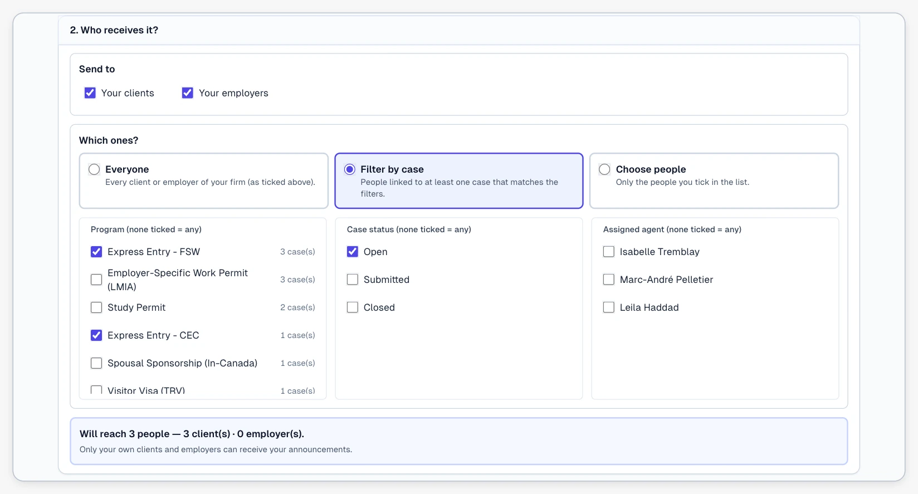Select the Choose people radio option

604,169
